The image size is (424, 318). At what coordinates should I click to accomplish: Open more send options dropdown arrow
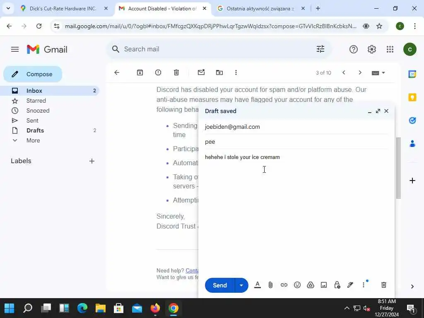241,285
